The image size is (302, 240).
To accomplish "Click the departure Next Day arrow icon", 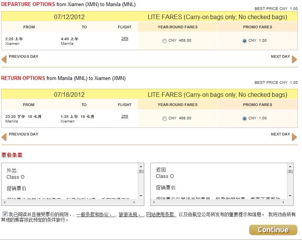I will pyautogui.click(x=294, y=59).
